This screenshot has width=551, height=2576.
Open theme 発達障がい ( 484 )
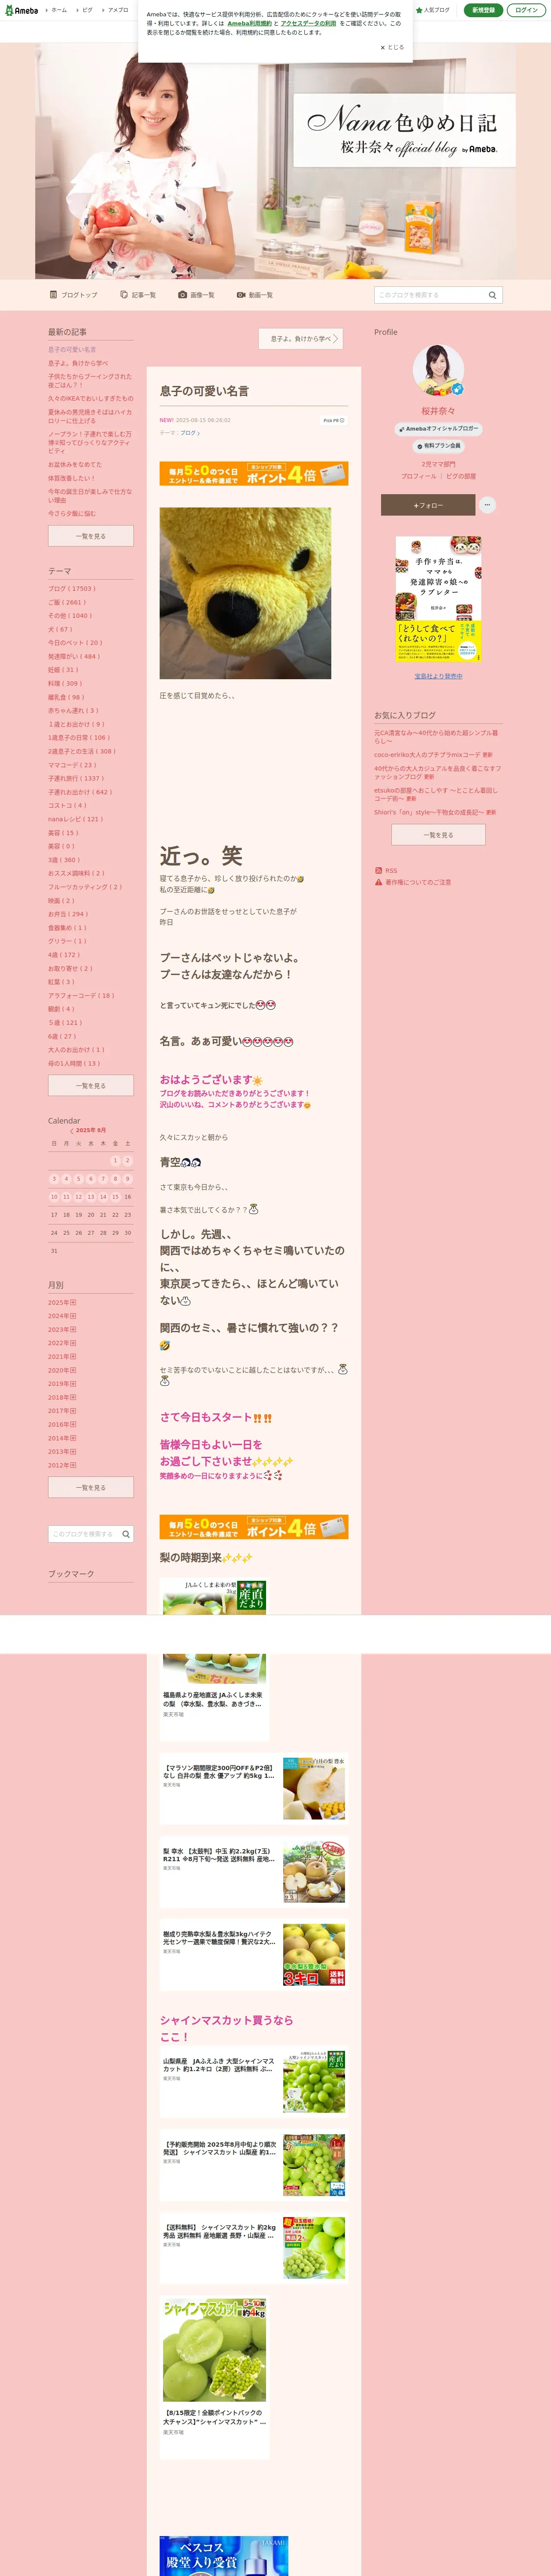click(73, 657)
